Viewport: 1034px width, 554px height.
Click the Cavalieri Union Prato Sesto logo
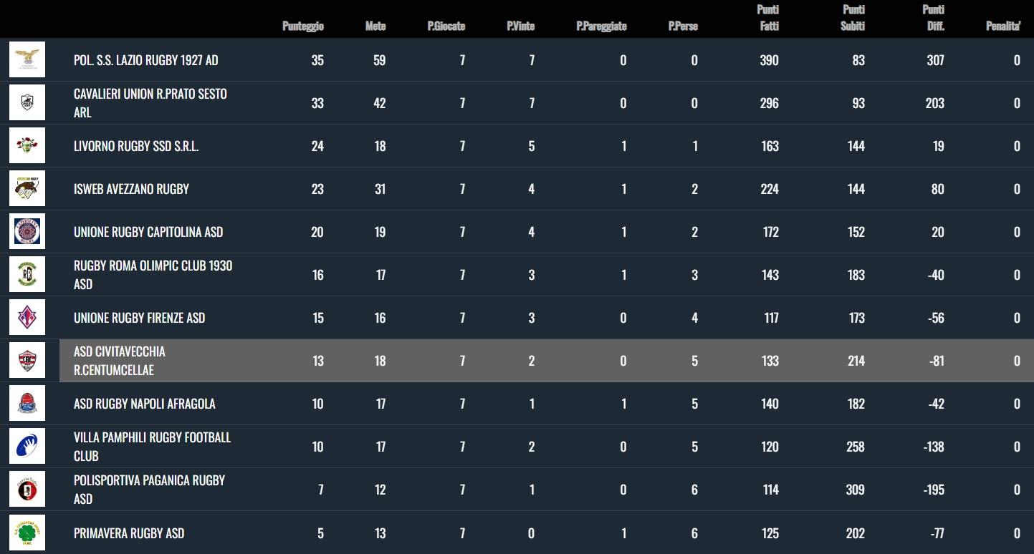click(x=27, y=103)
